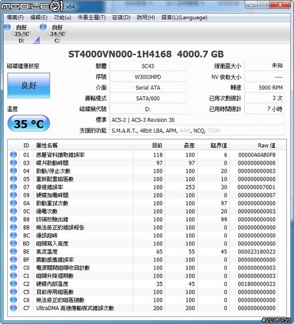Click the status orb for attribute 0C
Viewport: 294px width, 324px height.
tap(14, 211)
